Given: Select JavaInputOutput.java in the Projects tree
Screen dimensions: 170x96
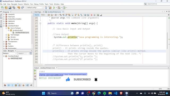Looking at the screenshot, I should pos(22,33).
